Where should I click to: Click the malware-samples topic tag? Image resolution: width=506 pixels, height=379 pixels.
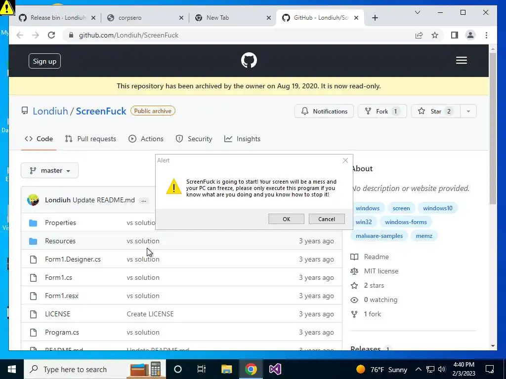[x=379, y=236]
